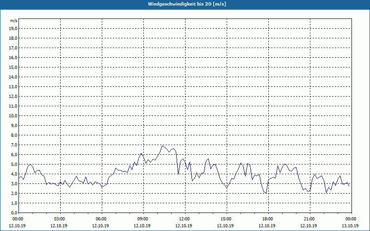370x231 pixels.
Task: Click the 7,0 y-axis label
Action: (14, 145)
